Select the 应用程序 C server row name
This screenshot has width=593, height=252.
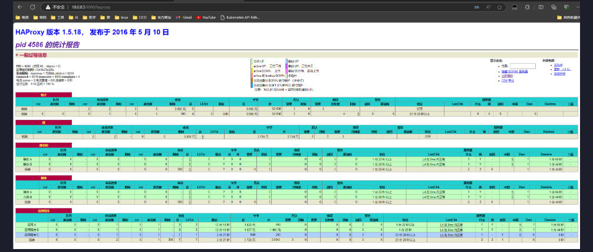(32, 235)
